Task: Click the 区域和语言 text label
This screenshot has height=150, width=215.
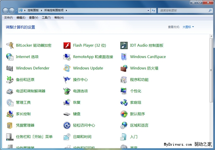Action: click(139, 125)
